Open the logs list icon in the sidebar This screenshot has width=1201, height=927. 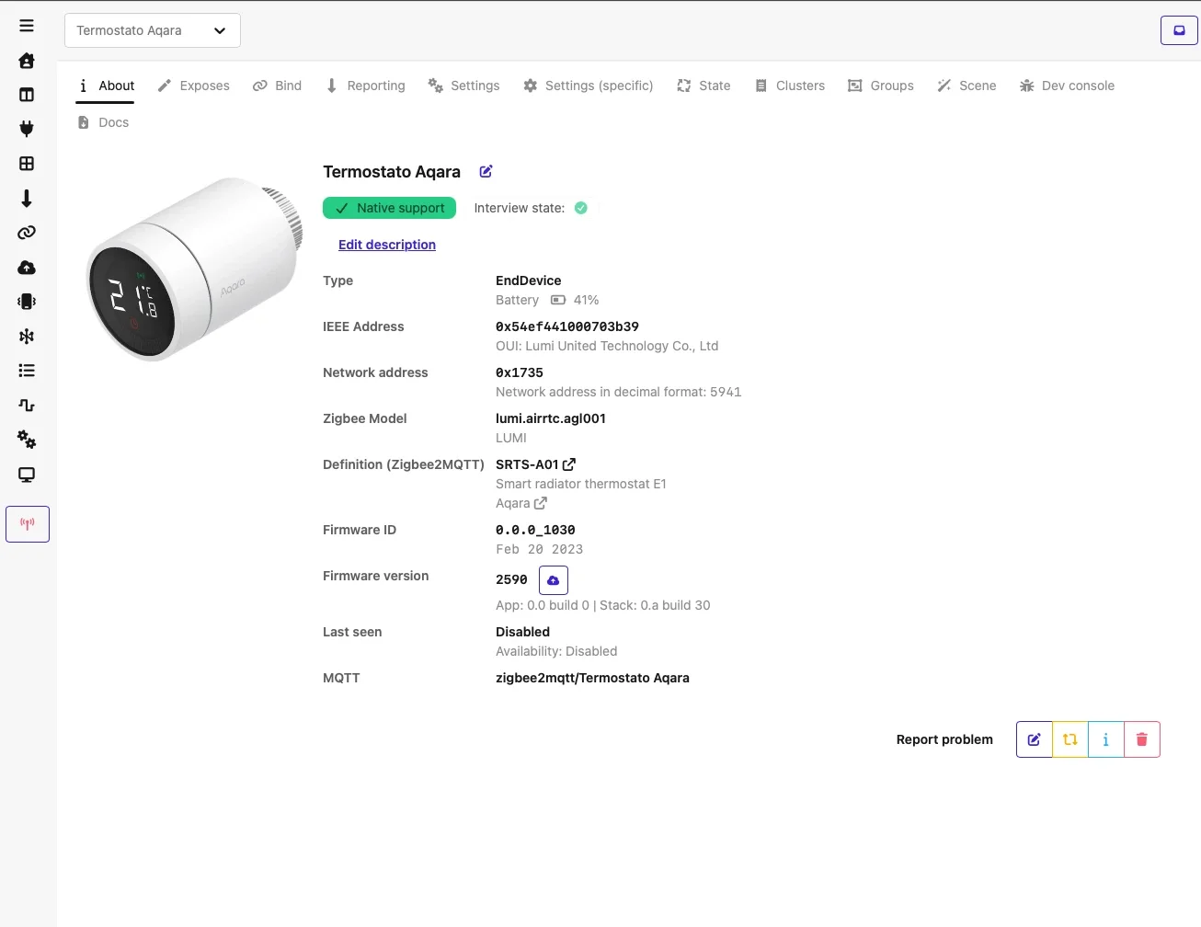[27, 371]
